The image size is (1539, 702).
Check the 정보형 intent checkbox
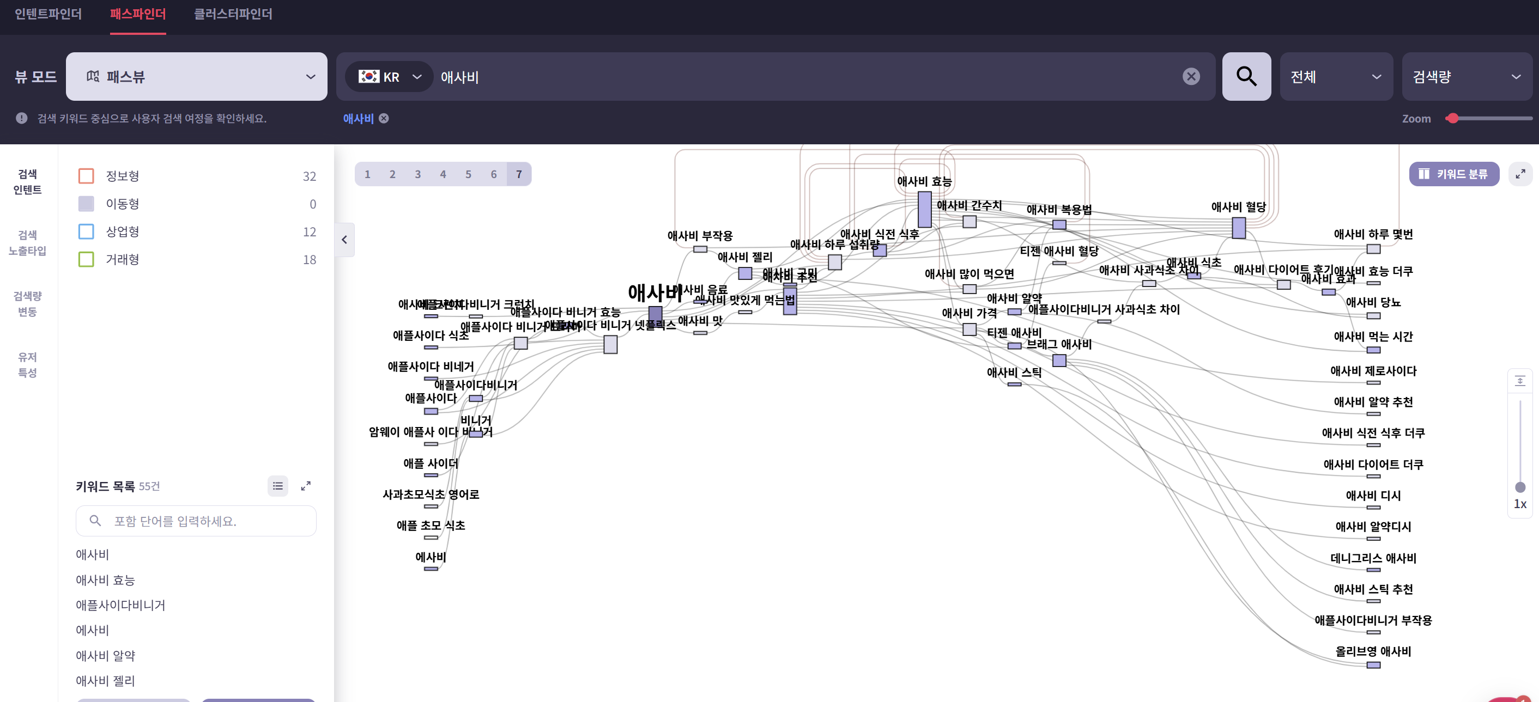(x=86, y=175)
